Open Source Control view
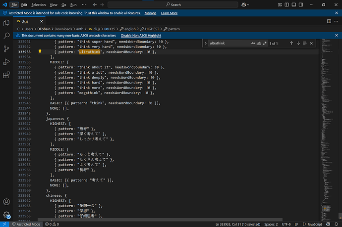The image size is (342, 227). [x=6, y=49]
